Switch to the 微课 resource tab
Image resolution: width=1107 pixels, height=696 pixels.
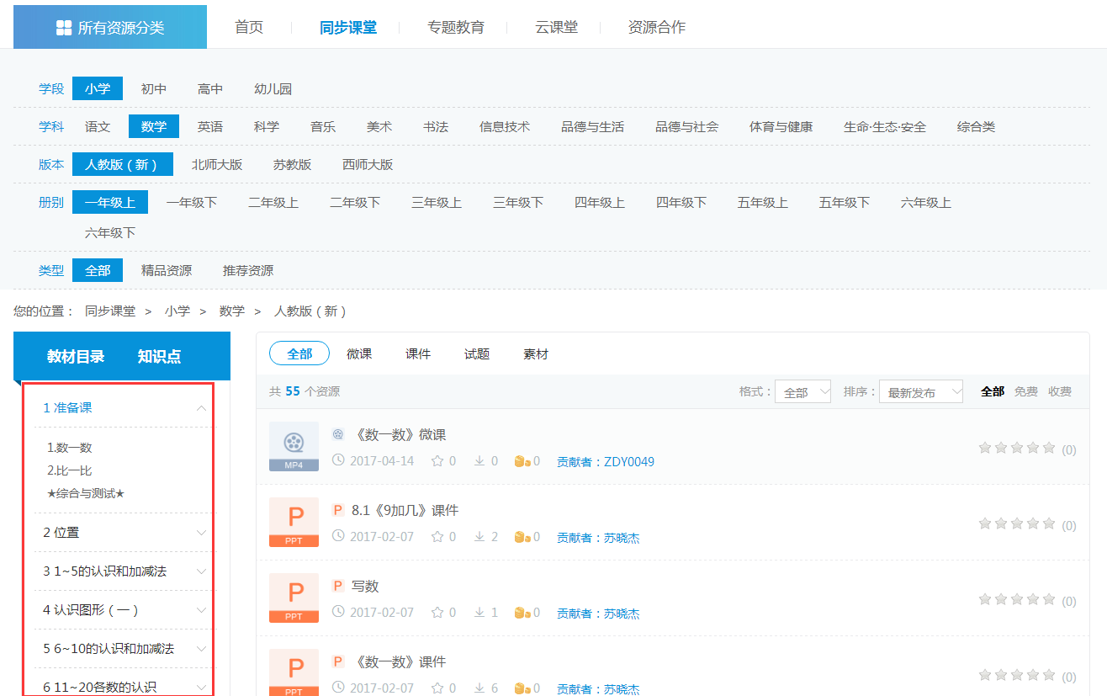coord(359,353)
